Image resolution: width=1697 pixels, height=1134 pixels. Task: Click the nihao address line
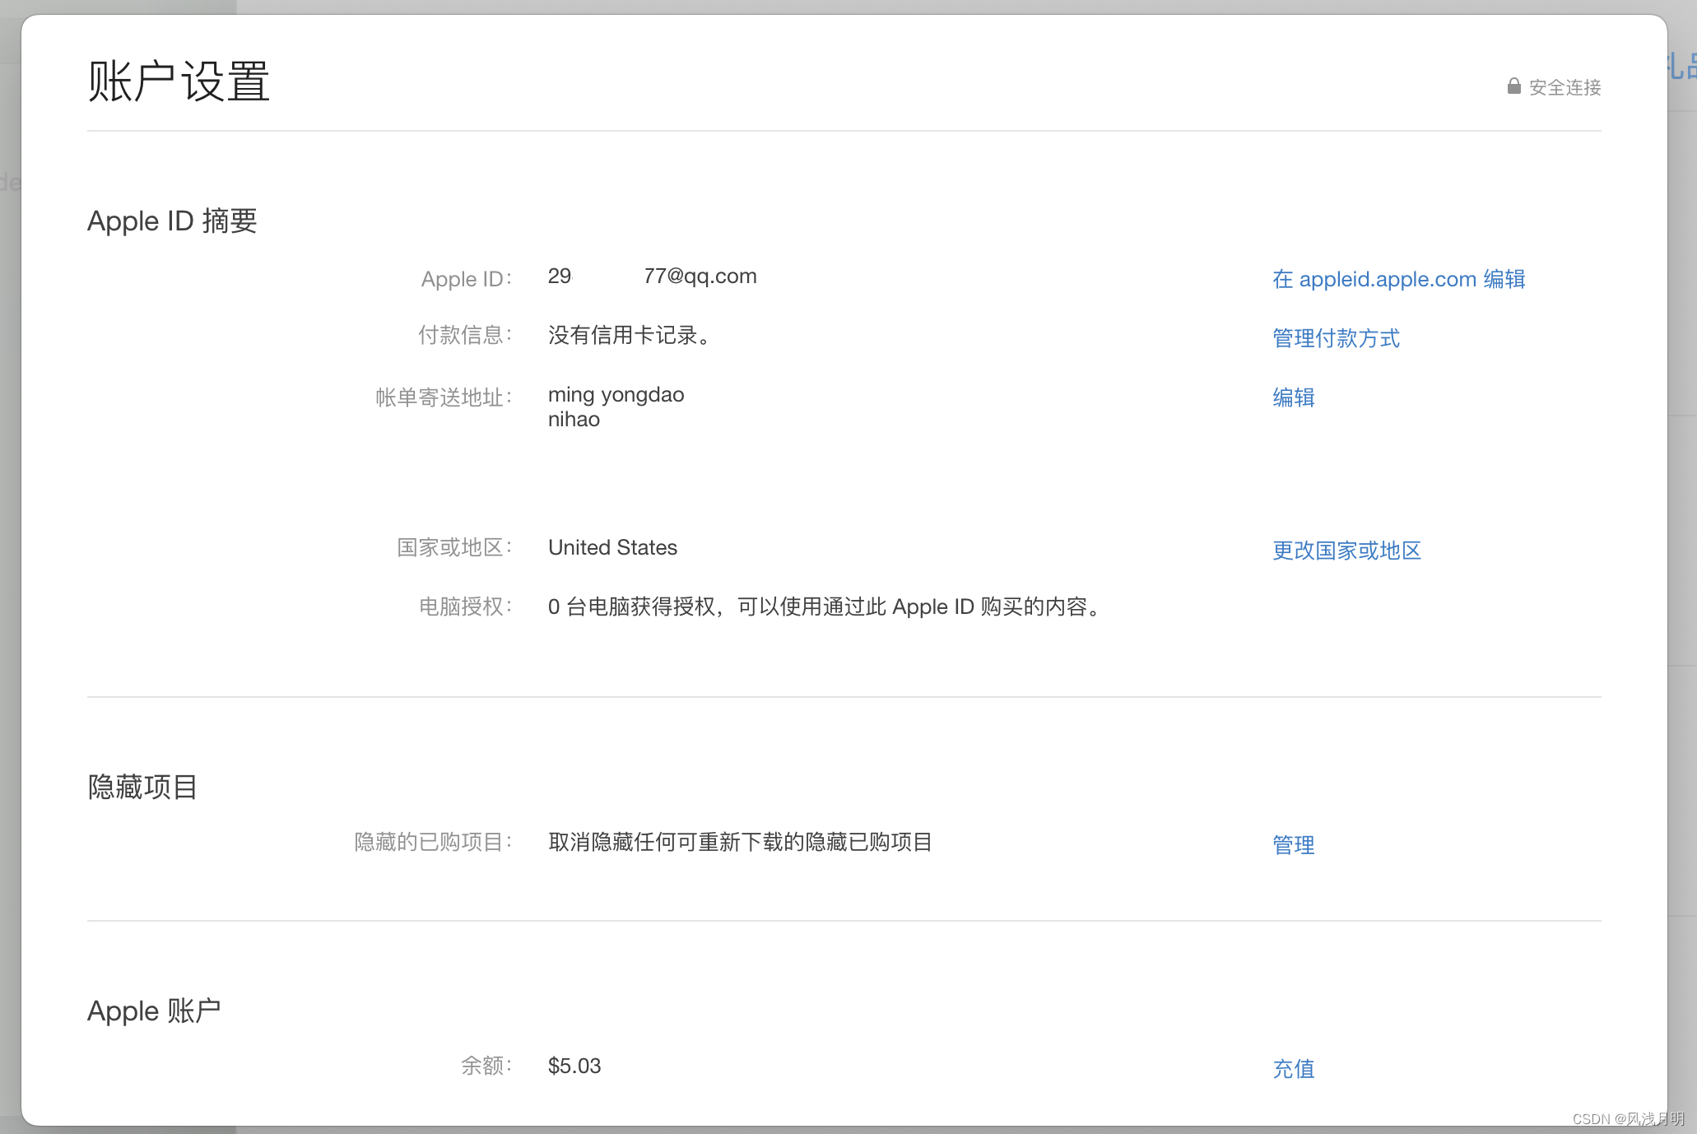[x=574, y=420]
